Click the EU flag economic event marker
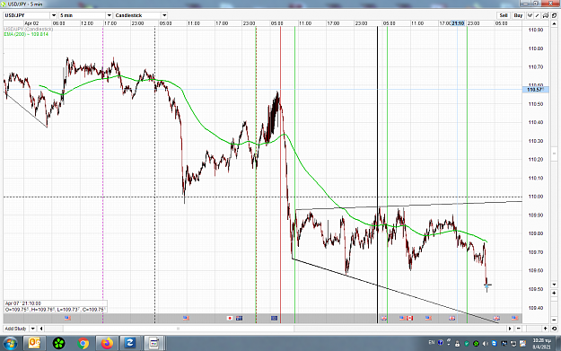561x351 pixels. tap(274, 318)
